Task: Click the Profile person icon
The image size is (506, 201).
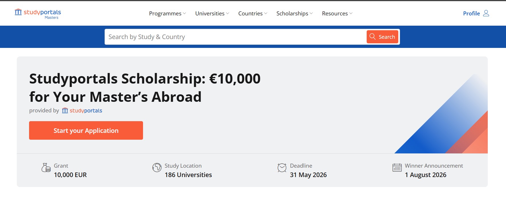Action: [x=486, y=13]
